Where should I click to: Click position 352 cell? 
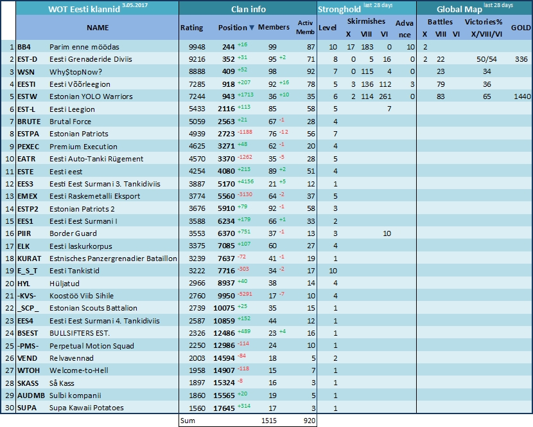[x=229, y=59]
